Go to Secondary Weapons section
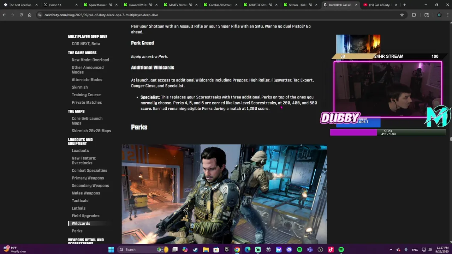The height and width of the screenshot is (254, 452). (x=90, y=186)
